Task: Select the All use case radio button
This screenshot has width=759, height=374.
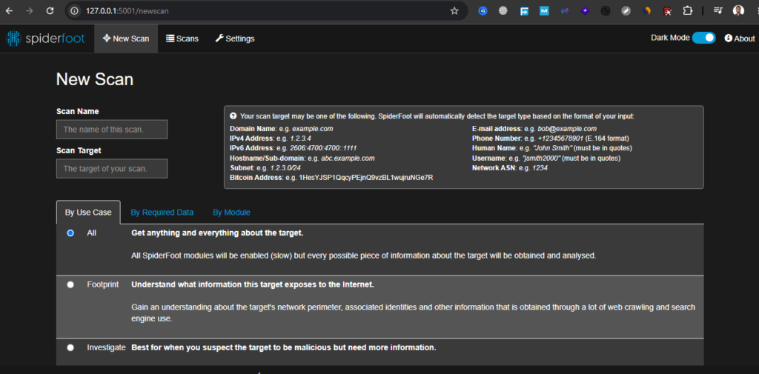Action: 70,233
